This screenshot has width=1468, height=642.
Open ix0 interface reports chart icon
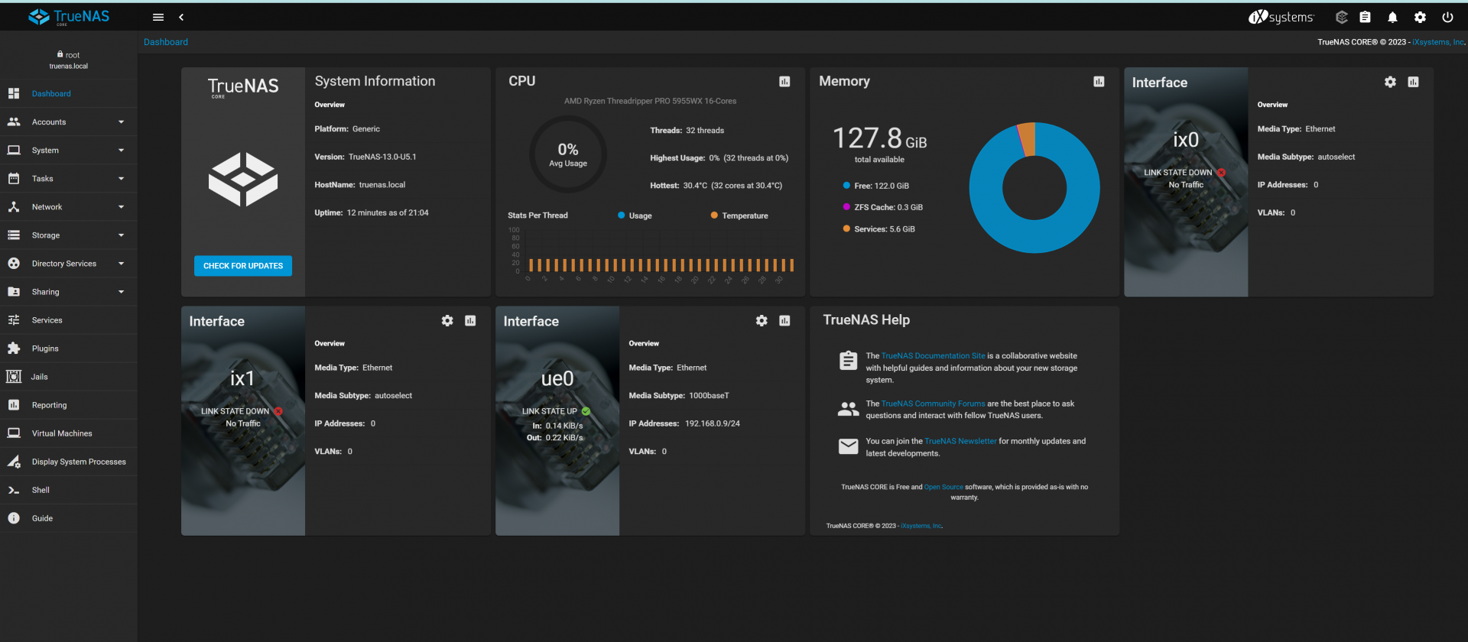pos(1413,82)
